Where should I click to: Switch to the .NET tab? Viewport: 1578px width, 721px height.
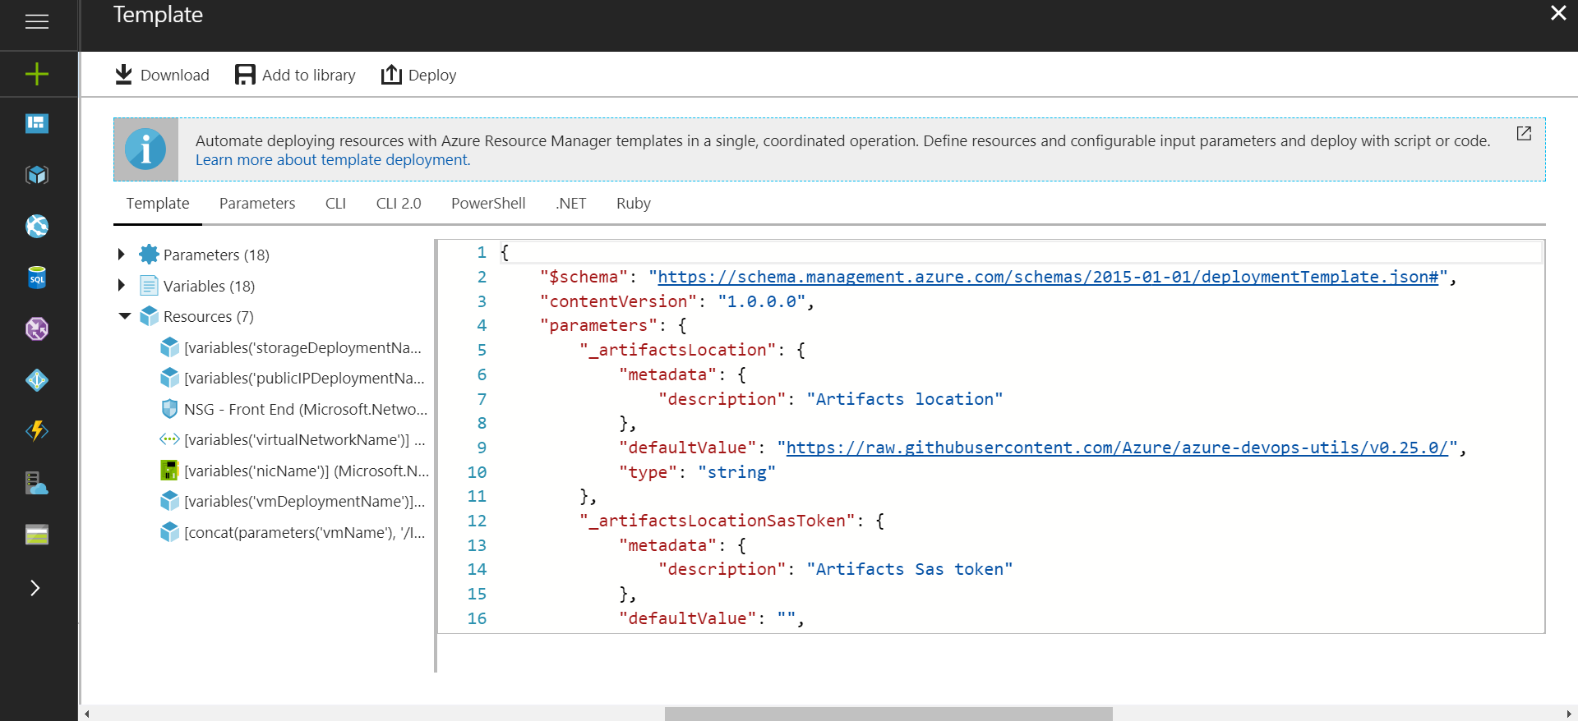click(x=571, y=204)
